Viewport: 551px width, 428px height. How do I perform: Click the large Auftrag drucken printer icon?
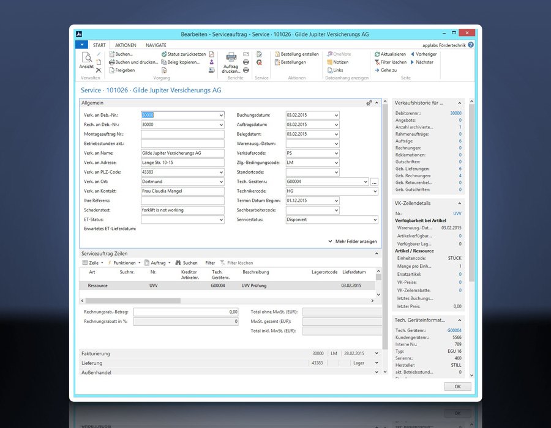pos(231,57)
